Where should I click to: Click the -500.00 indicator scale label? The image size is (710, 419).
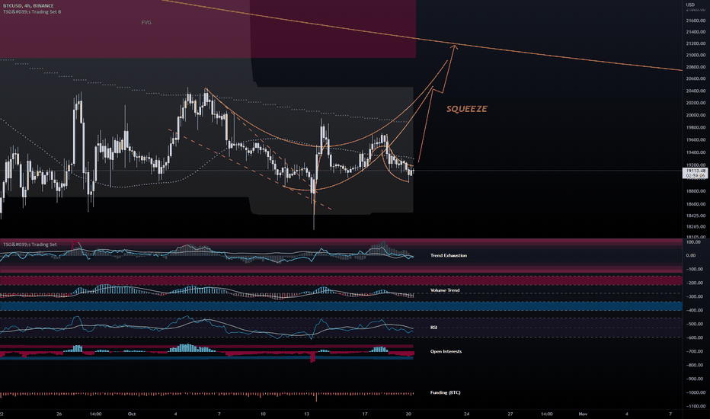pyautogui.click(x=695, y=325)
